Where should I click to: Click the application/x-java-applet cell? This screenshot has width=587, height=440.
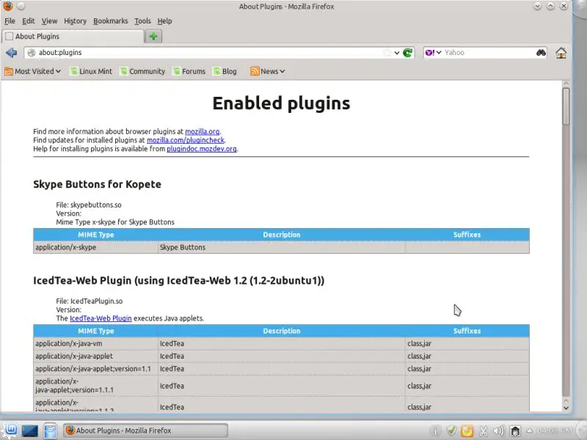pyautogui.click(x=95, y=356)
